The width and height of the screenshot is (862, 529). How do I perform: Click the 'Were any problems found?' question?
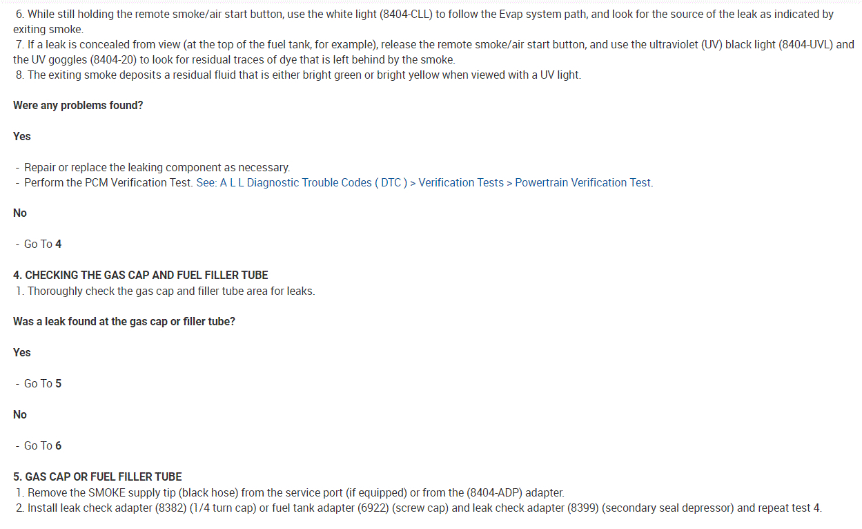pos(78,106)
